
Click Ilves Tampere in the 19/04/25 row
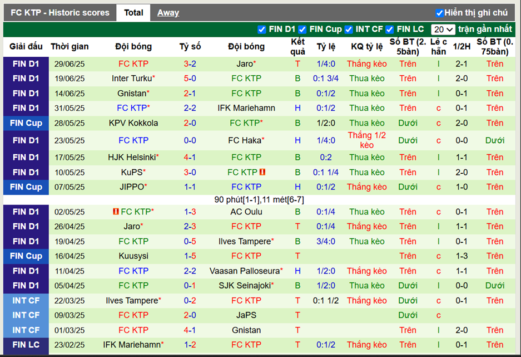point(246,242)
